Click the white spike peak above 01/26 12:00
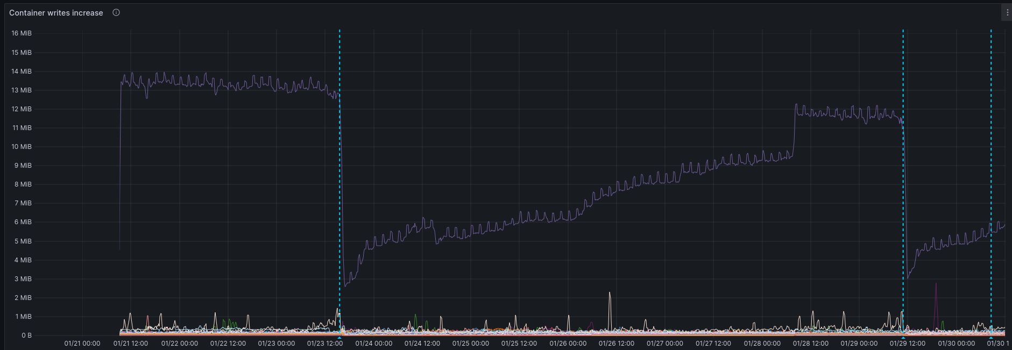Screen dimensions: 1012x350 (x=610, y=293)
